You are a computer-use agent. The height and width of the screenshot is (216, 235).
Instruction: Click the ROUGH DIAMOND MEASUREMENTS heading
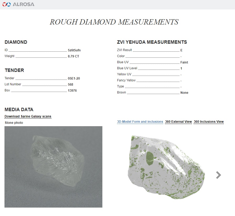point(114,22)
